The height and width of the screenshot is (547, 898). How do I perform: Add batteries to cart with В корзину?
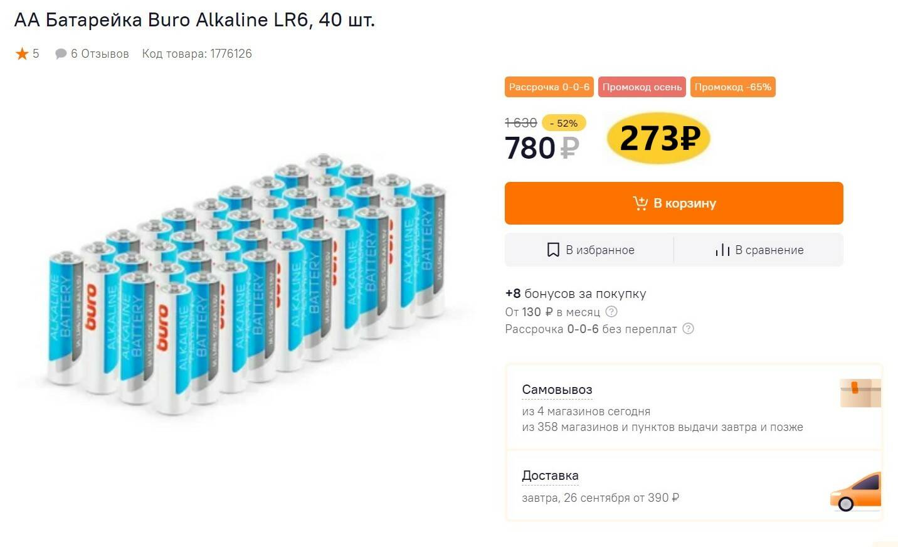pos(673,203)
